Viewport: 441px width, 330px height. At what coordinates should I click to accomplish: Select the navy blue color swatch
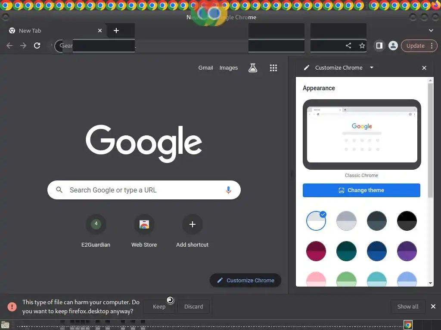[x=376, y=251]
